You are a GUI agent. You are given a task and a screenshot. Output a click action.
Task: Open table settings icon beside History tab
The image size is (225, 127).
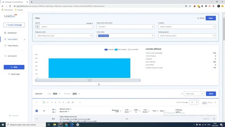tap(215, 102)
